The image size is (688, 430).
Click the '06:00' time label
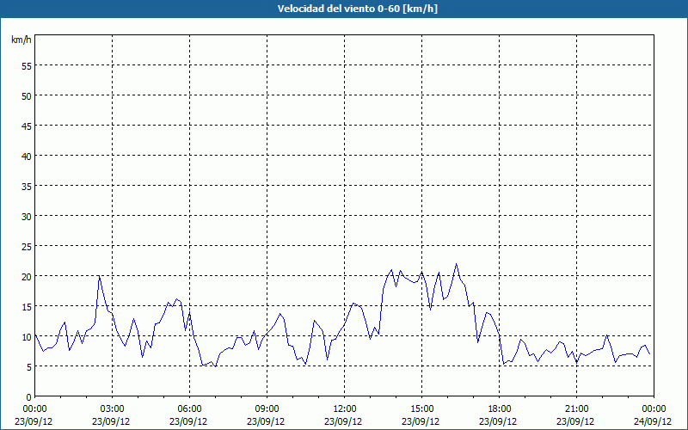[189, 409]
